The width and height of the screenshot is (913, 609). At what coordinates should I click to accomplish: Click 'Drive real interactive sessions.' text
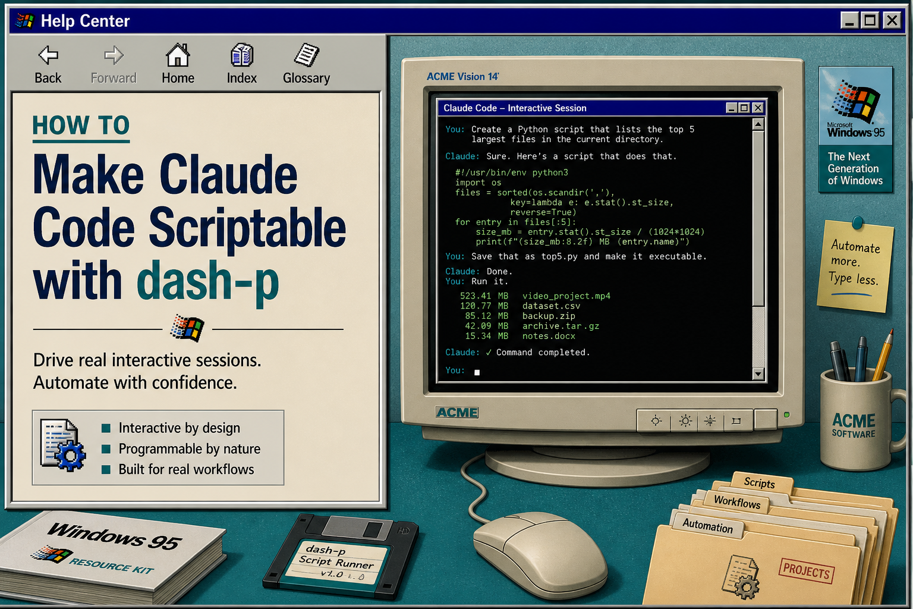147,360
